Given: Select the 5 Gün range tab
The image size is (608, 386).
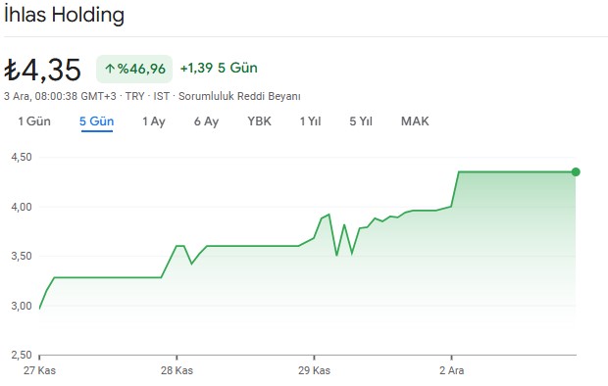Looking at the screenshot, I should click(96, 121).
